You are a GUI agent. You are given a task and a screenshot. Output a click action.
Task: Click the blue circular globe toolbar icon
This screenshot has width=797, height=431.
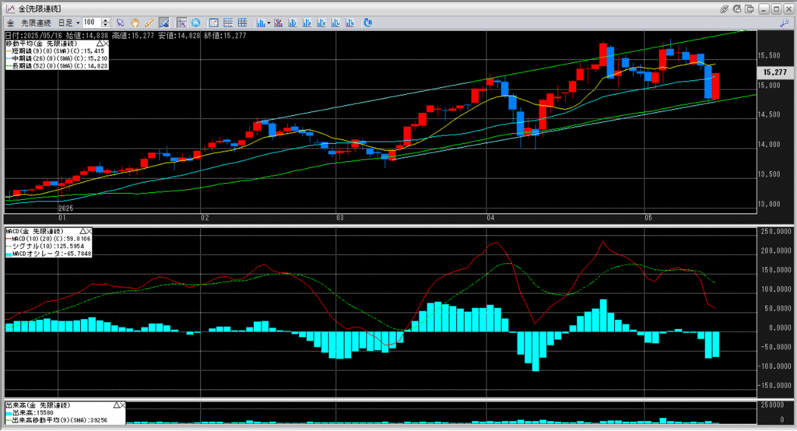(195, 23)
